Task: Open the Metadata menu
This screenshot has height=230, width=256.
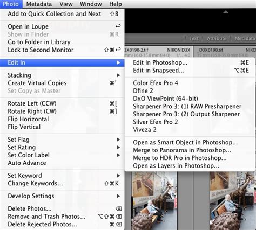Action: (x=39, y=4)
